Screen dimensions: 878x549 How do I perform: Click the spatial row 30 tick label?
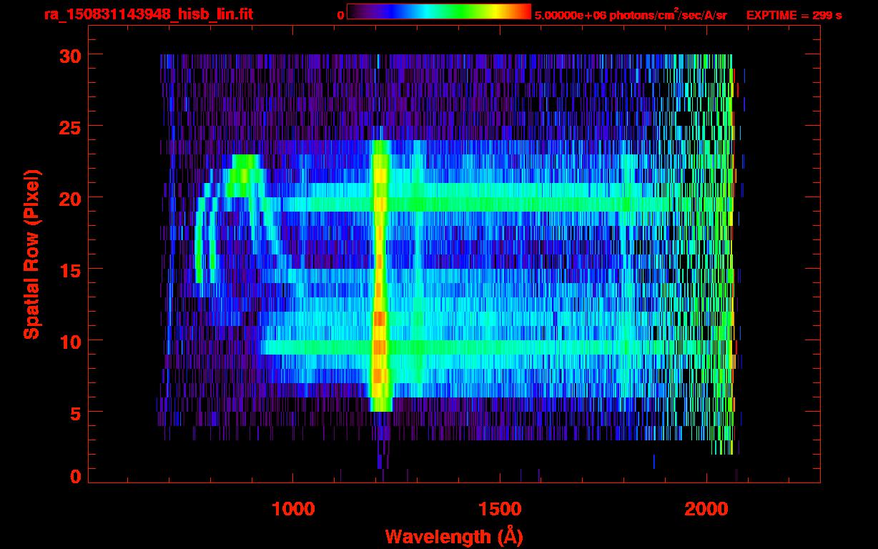coord(69,55)
